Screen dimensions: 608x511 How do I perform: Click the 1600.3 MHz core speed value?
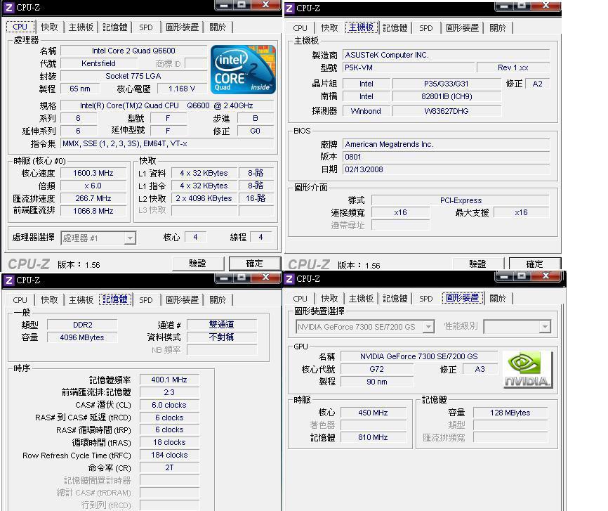(x=93, y=173)
